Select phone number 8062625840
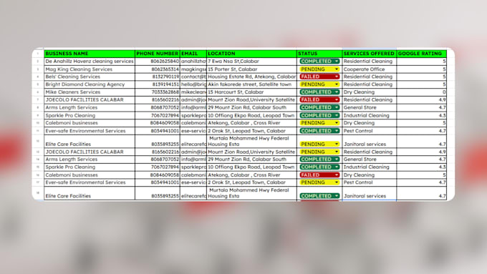 [158, 61]
